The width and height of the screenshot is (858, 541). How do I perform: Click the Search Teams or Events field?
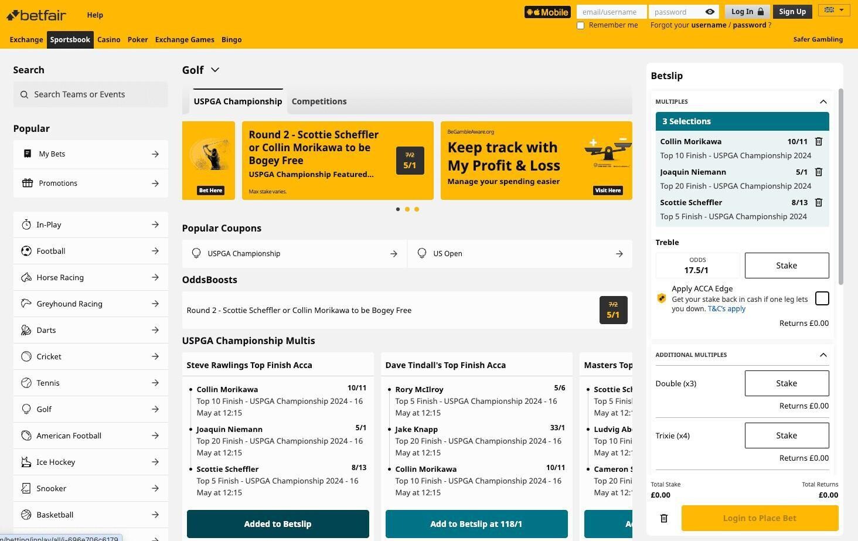[x=90, y=94]
